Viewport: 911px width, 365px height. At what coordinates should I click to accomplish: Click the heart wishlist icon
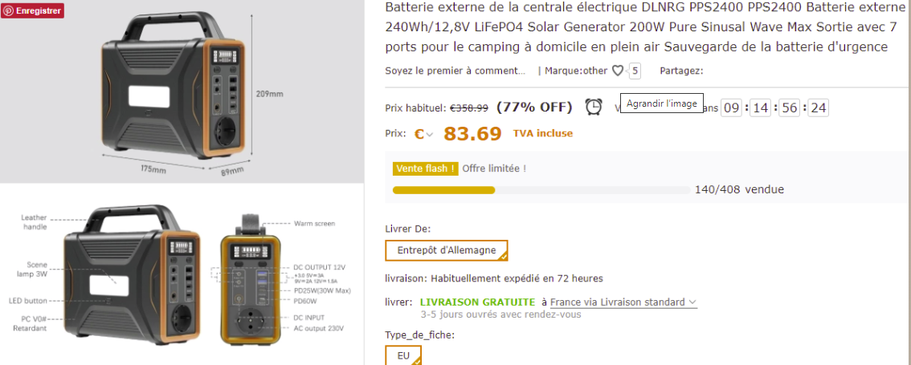point(617,71)
